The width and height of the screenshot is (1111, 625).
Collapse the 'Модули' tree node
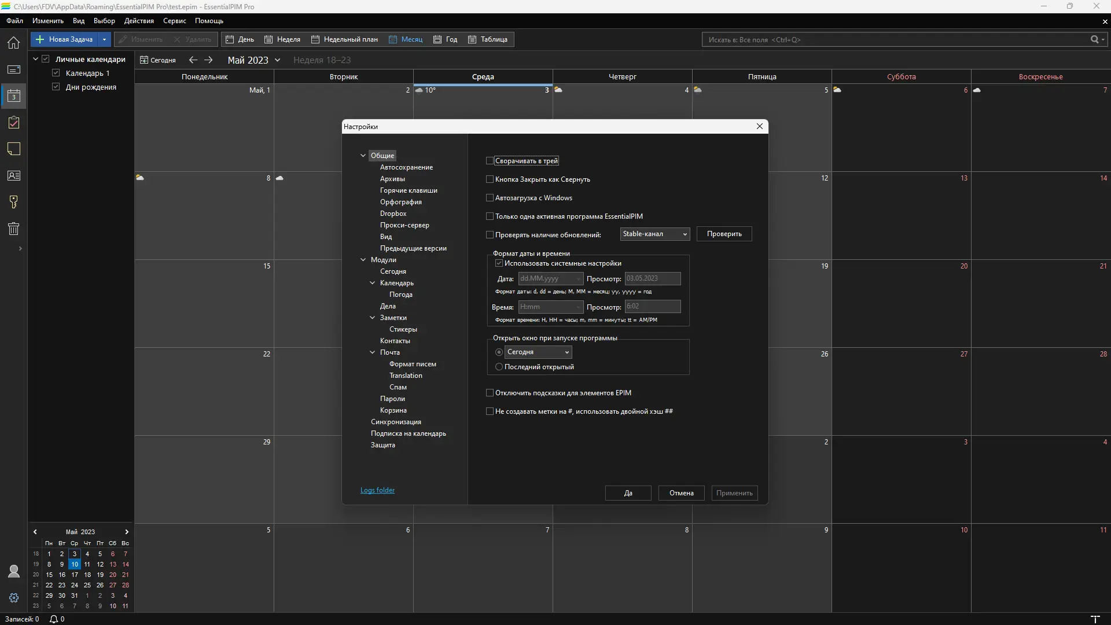[363, 260]
